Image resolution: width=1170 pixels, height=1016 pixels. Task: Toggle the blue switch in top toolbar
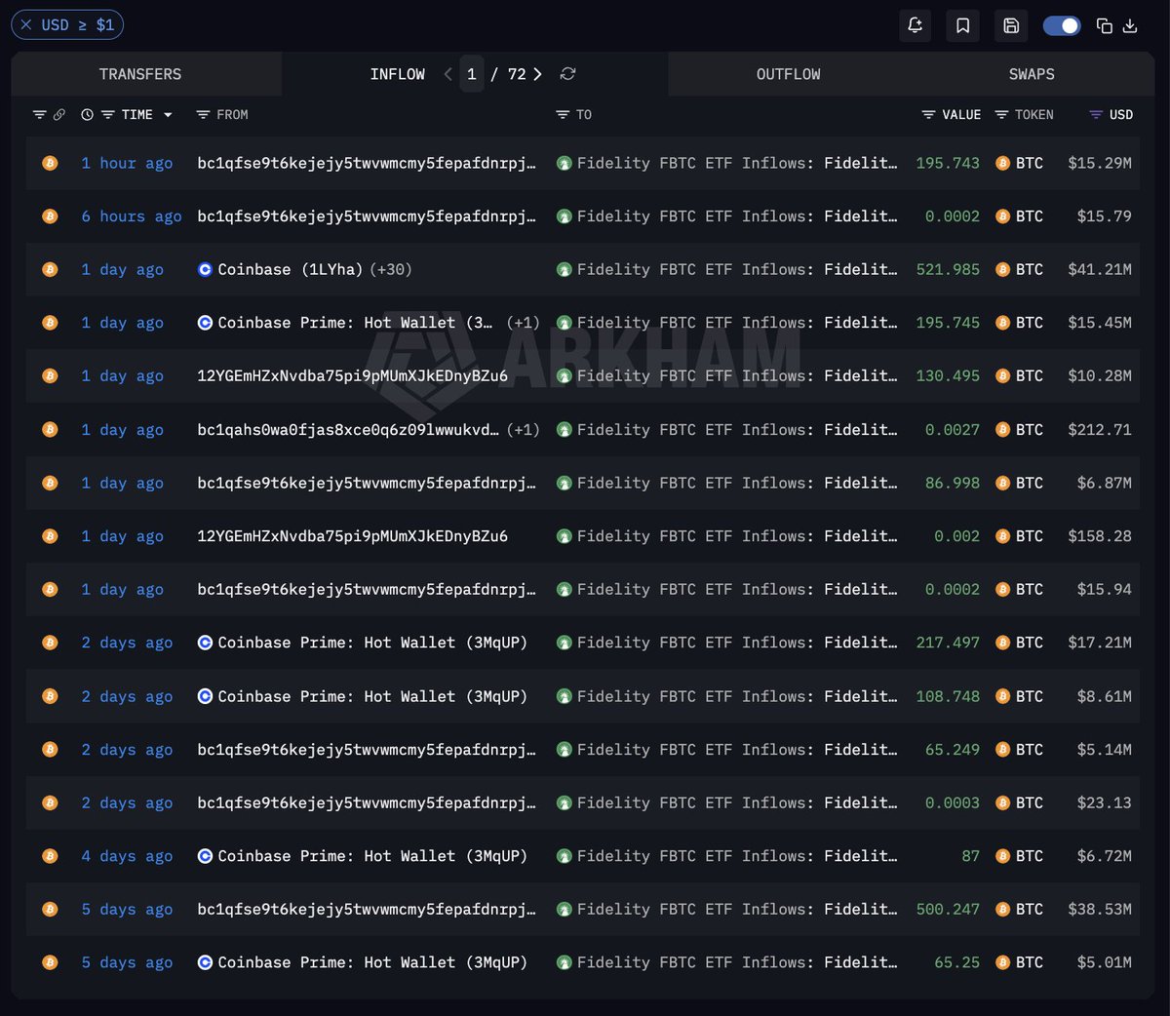[x=1062, y=25]
